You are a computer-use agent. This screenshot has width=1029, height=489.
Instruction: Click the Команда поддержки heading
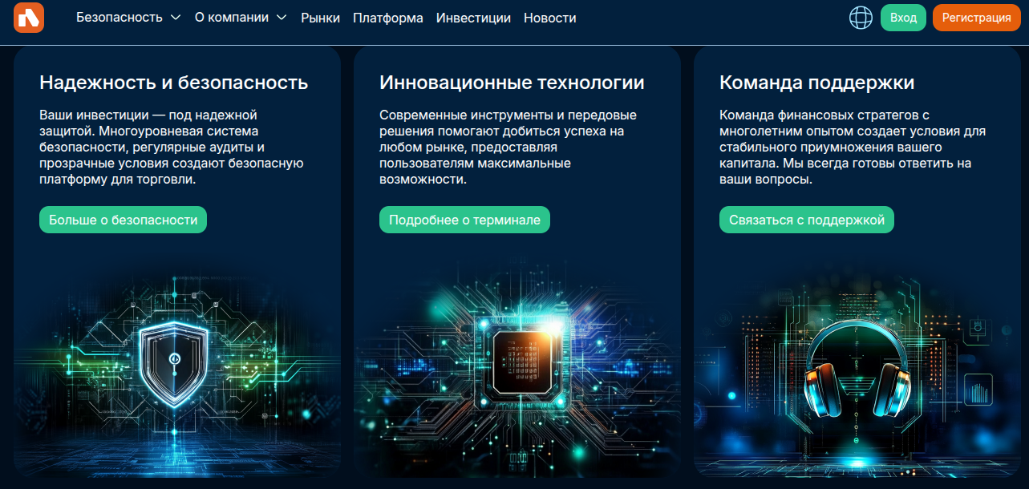[x=816, y=83]
